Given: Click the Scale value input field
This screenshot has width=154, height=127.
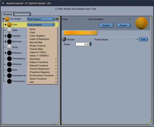Looking at the screenshot, I should point(82,44).
